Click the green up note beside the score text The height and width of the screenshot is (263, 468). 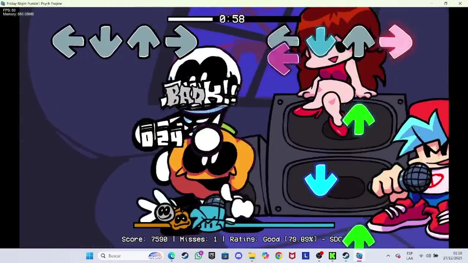click(x=359, y=237)
